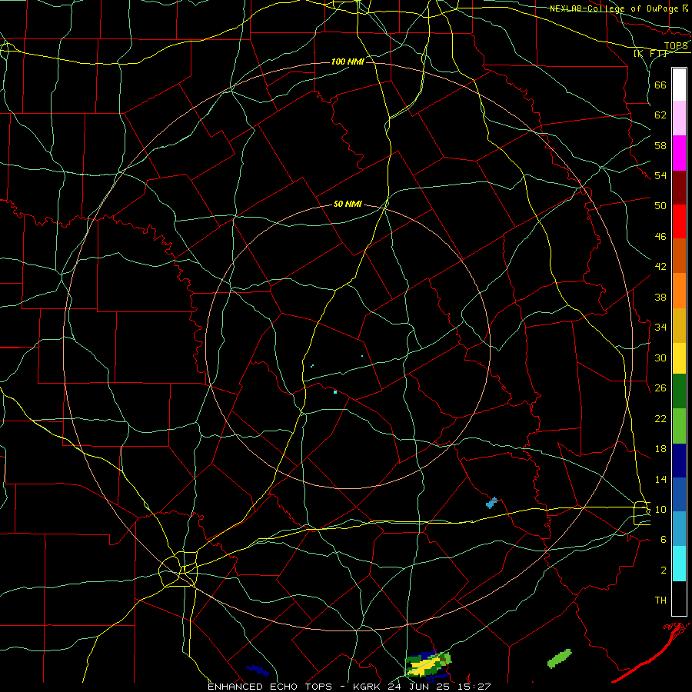Pick the cyan 2 kft legend swatch

pyautogui.click(x=679, y=564)
